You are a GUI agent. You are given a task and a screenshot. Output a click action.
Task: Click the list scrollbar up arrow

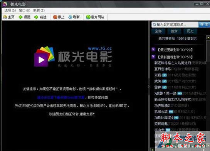tap(208, 38)
